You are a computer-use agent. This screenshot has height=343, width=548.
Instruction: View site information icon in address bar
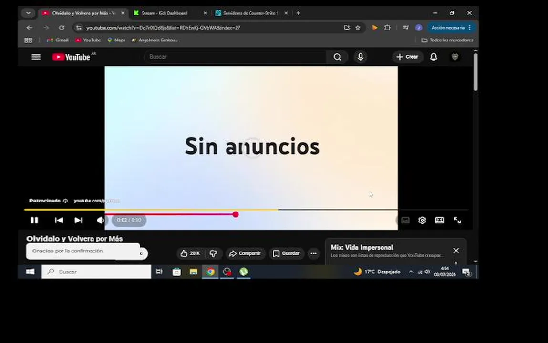pyautogui.click(x=79, y=28)
